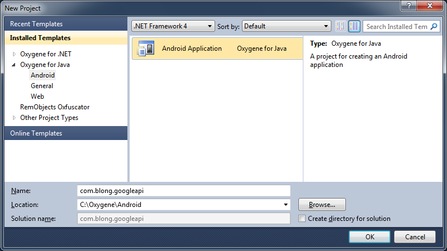Open the Location path dropdown
This screenshot has height=251, width=447.
(286, 205)
